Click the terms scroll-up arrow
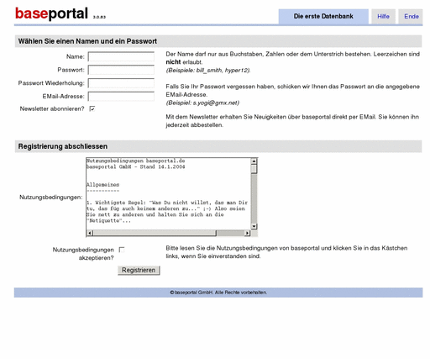The image size is (430, 359). (x=254, y=161)
